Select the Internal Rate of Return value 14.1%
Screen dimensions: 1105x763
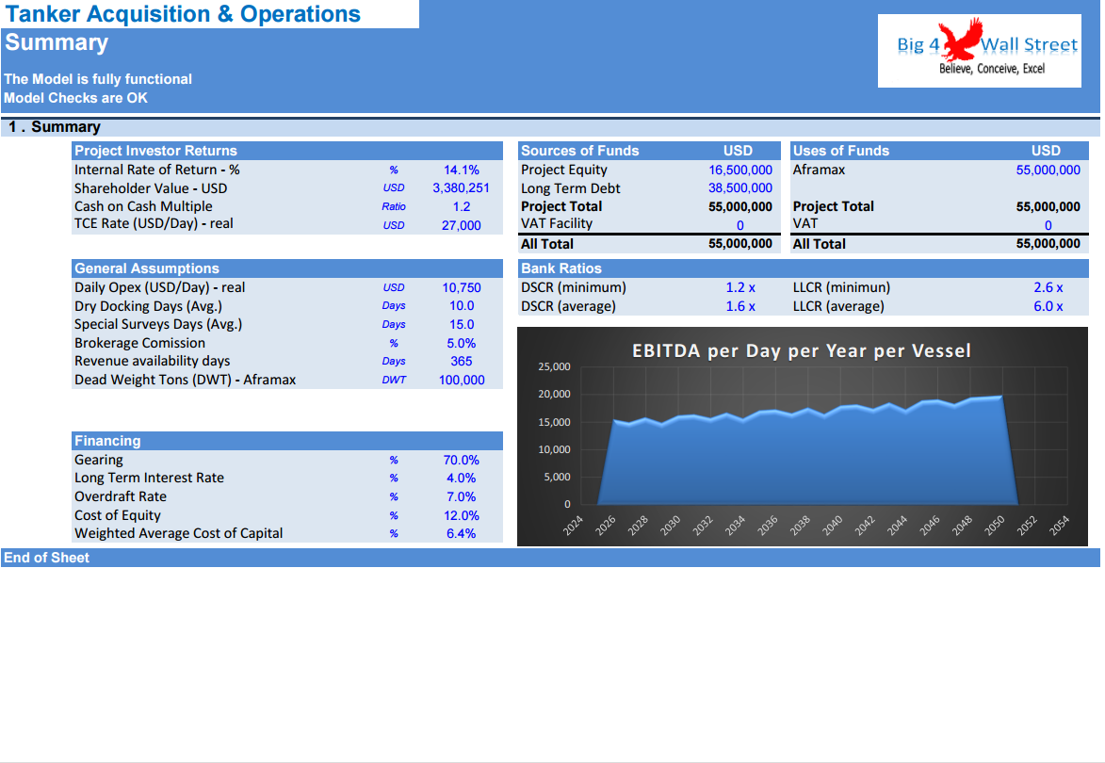(461, 170)
